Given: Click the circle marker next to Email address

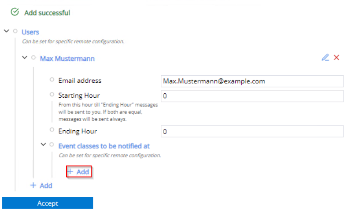Looking at the screenshot, I should 52,80.
